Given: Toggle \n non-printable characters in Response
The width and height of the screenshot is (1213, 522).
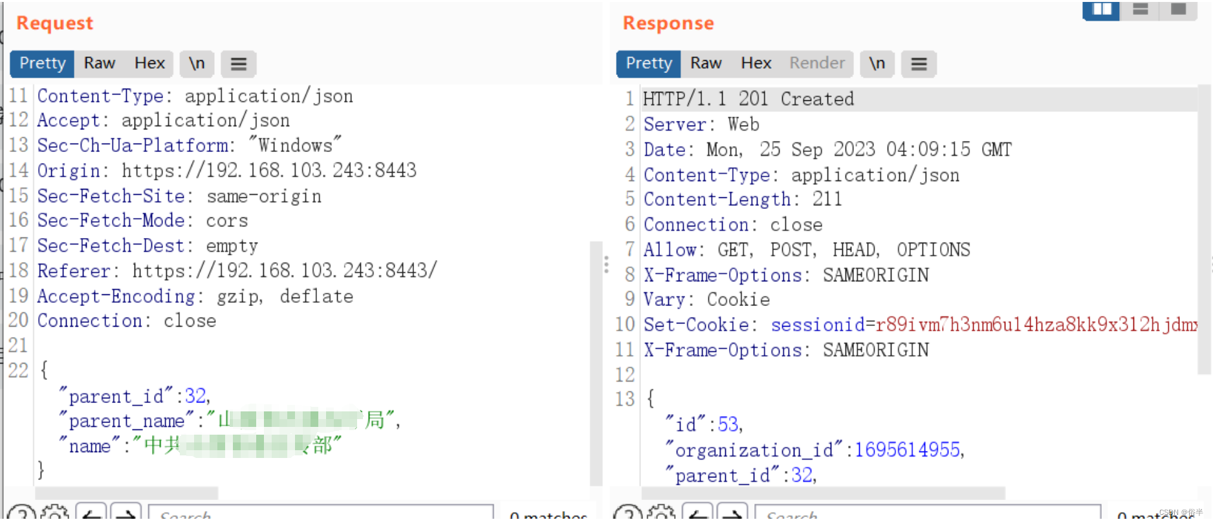Looking at the screenshot, I should [877, 63].
